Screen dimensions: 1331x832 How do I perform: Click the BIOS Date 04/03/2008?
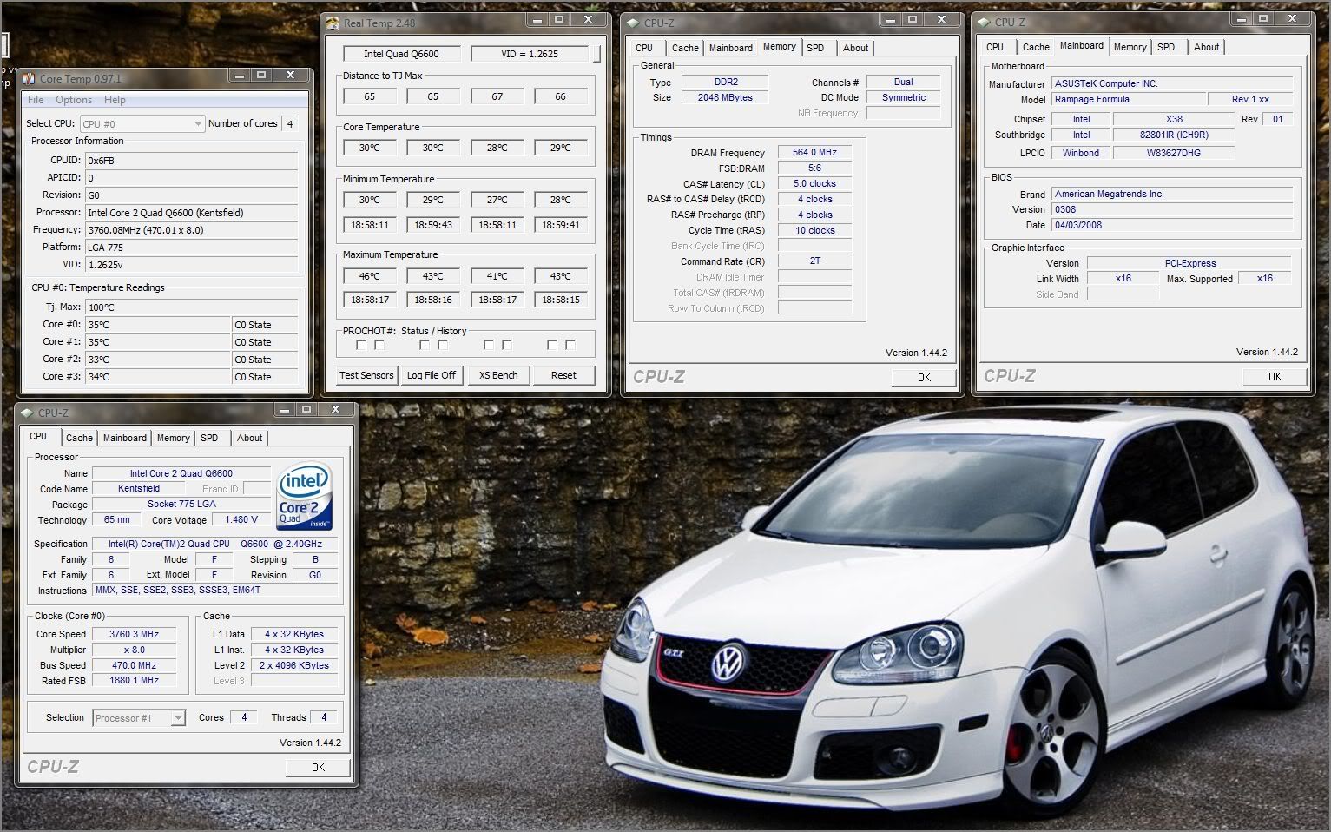click(1172, 226)
